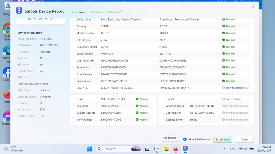The image size is (275, 154).
Task: Open Windows Start menu
Action: pos(90,149)
